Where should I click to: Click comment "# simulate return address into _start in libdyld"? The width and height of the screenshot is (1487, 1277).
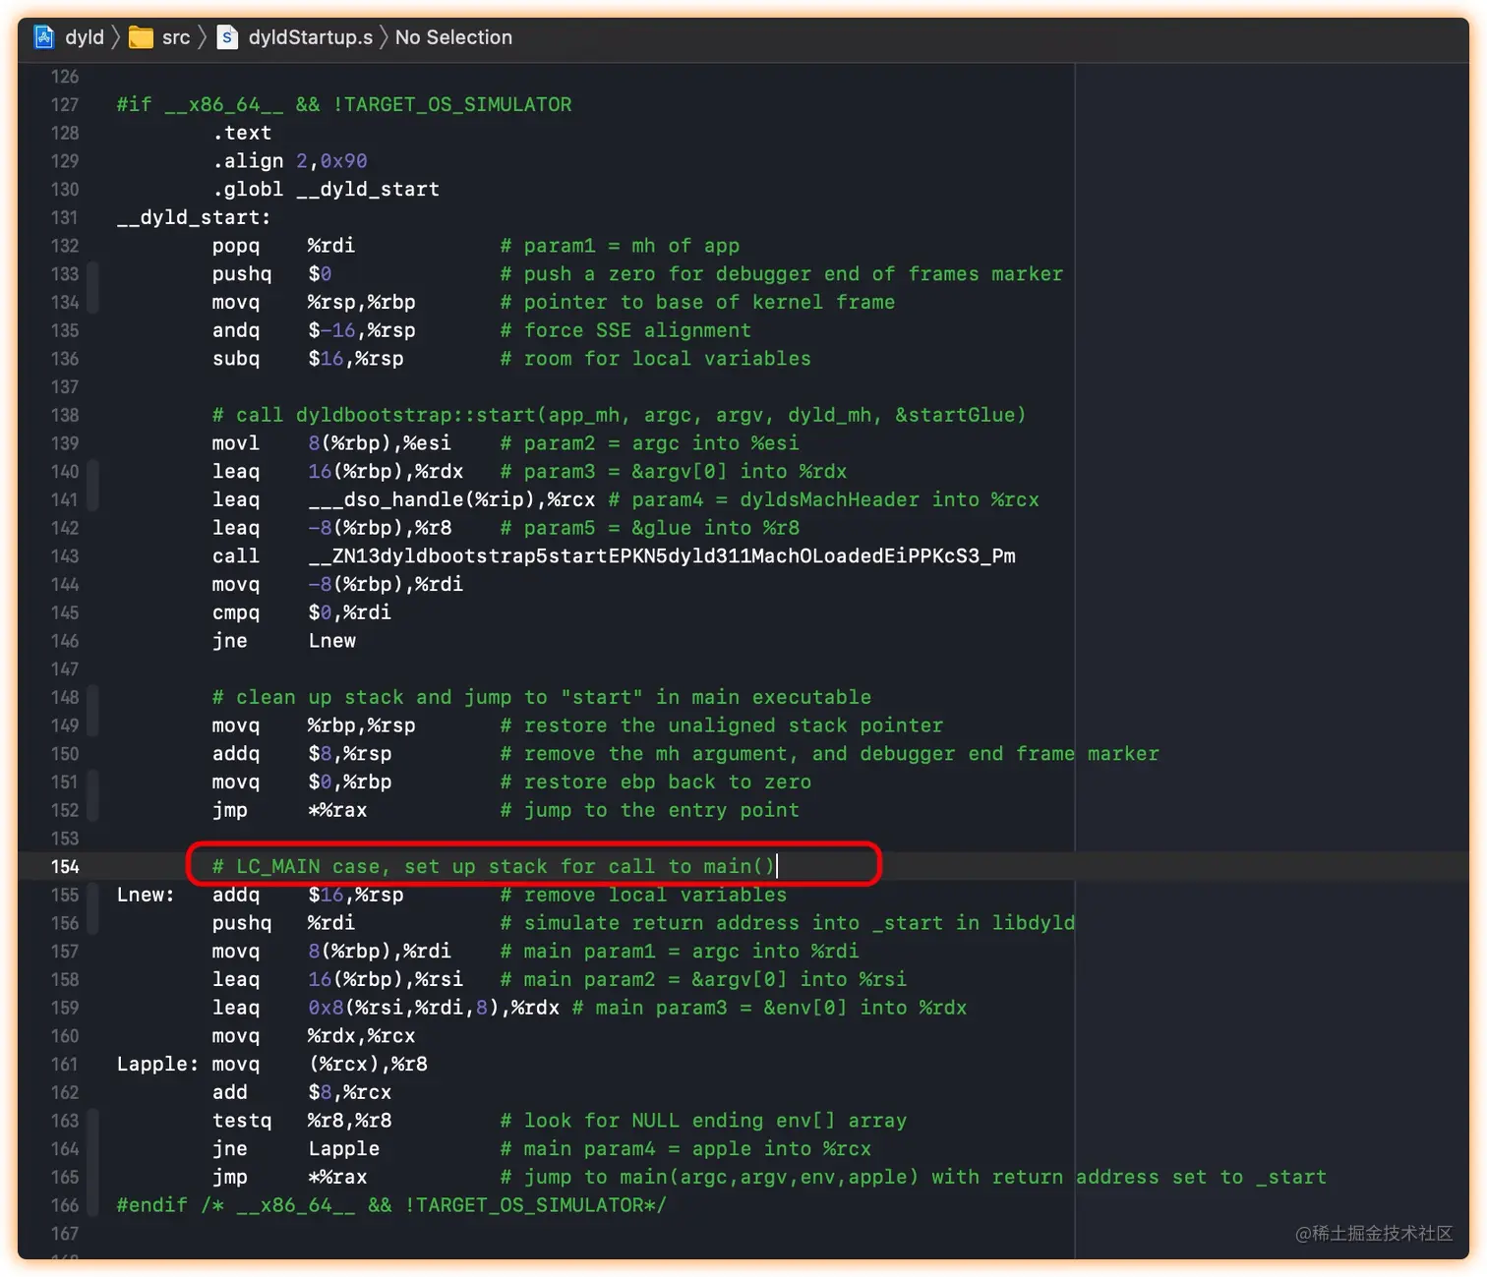click(x=788, y=923)
